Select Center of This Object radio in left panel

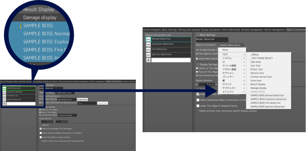pyautogui.click(x=40, y=110)
